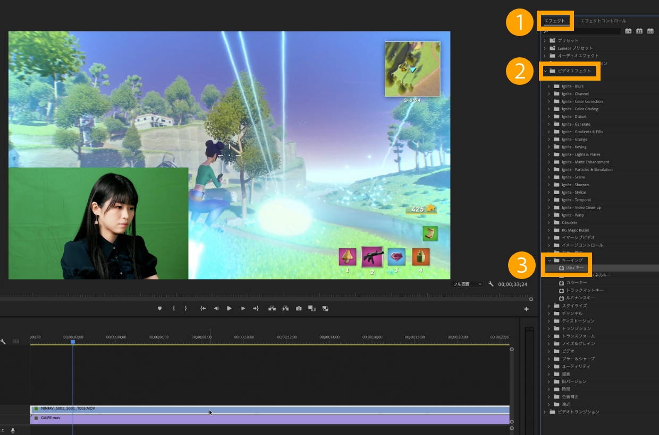Select the Ignite - Color Grading folder

[x=580, y=109]
